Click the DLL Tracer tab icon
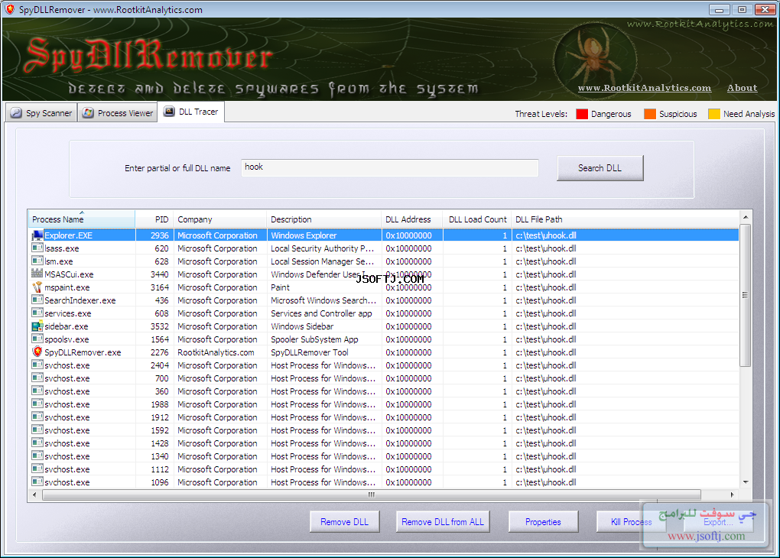780x558 pixels. tap(169, 112)
